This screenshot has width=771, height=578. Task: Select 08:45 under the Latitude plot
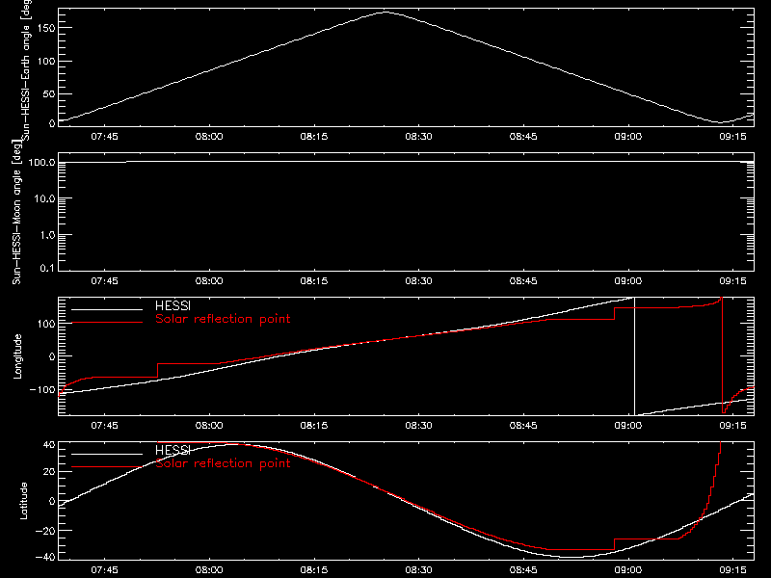point(523,570)
